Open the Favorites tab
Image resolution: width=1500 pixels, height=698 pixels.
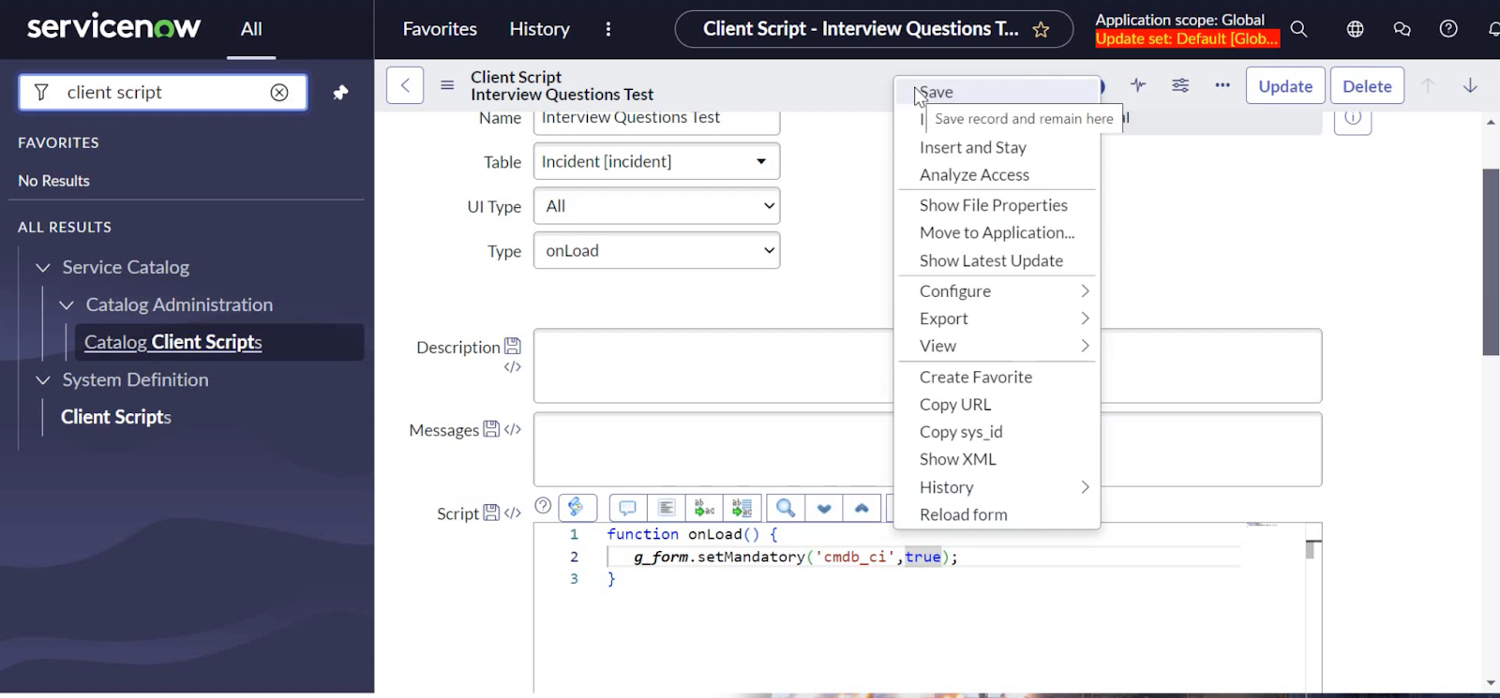440,29
